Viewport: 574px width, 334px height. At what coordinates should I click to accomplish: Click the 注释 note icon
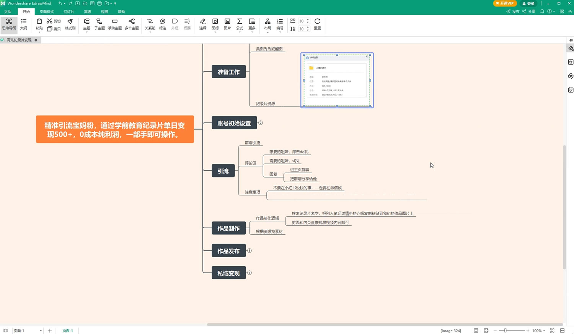pos(203,24)
